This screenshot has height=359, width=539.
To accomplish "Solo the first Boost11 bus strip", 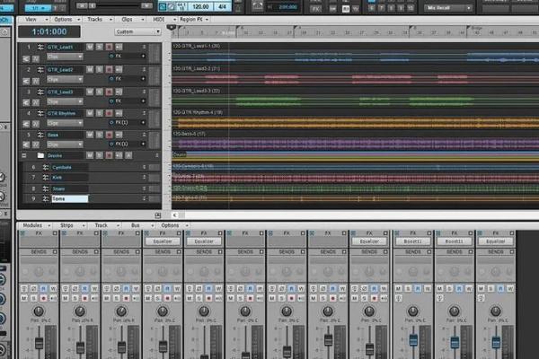I will coord(408,289).
